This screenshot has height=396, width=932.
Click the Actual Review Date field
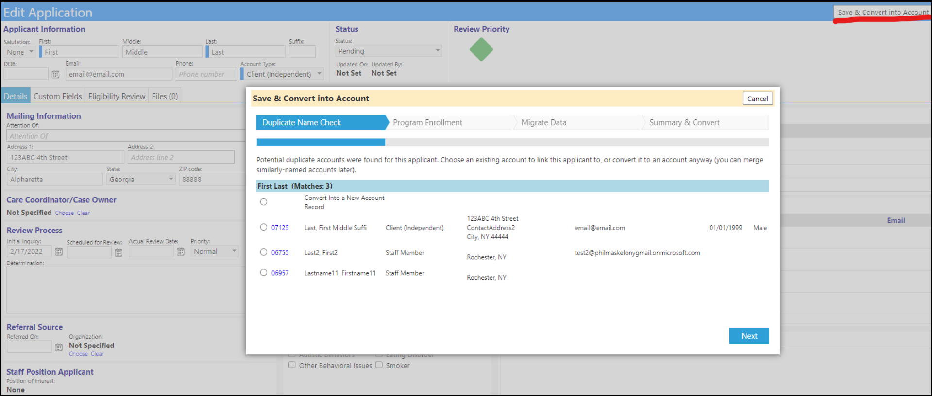(x=151, y=251)
